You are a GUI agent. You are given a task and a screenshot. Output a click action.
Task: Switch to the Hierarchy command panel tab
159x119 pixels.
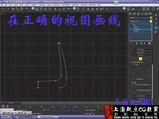pos(138,14)
